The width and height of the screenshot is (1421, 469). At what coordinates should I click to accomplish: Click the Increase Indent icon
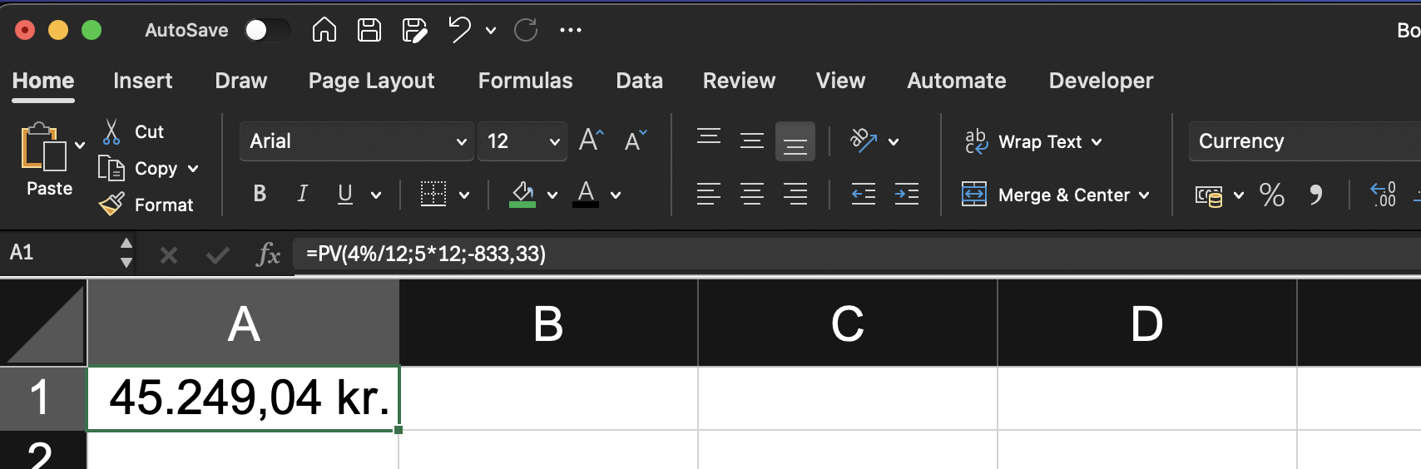pyautogui.click(x=907, y=195)
